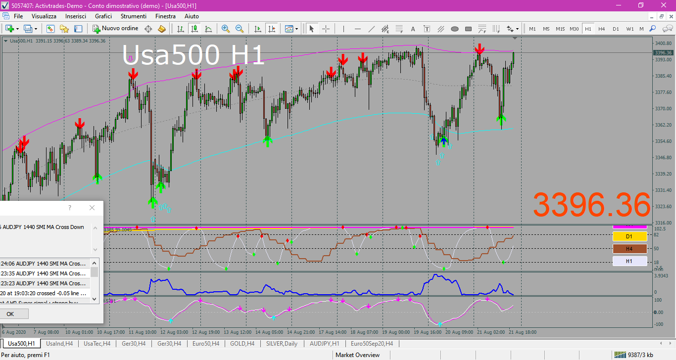Click the new chart icon
Screen dimensions: 676x360
pos(9,29)
